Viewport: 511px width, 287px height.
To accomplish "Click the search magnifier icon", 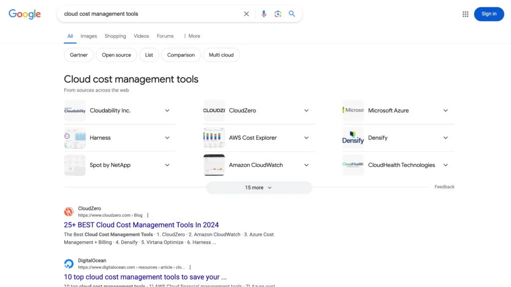I will point(292,14).
